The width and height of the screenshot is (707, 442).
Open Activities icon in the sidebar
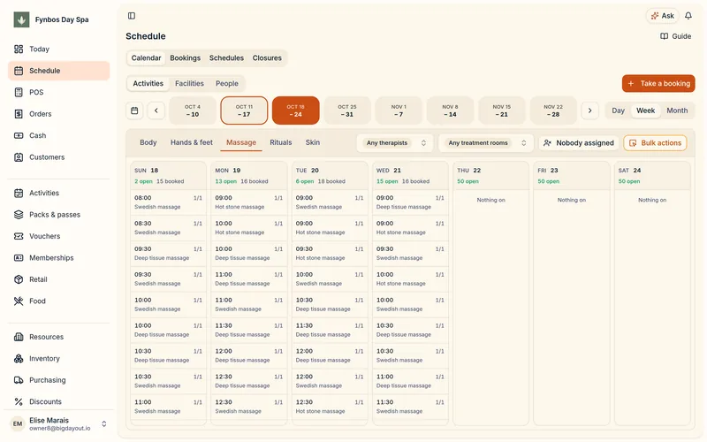[19, 193]
